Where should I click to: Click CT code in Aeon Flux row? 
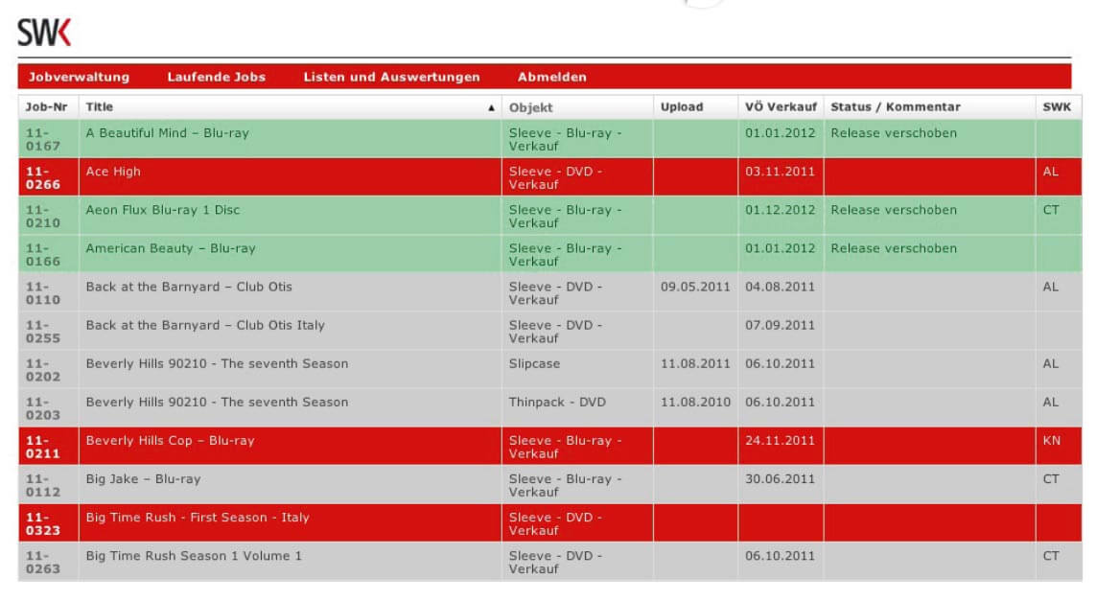[x=1051, y=210]
